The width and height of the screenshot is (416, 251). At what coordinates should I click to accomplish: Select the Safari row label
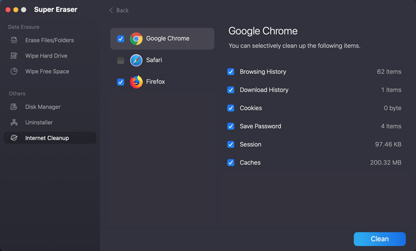tap(154, 60)
